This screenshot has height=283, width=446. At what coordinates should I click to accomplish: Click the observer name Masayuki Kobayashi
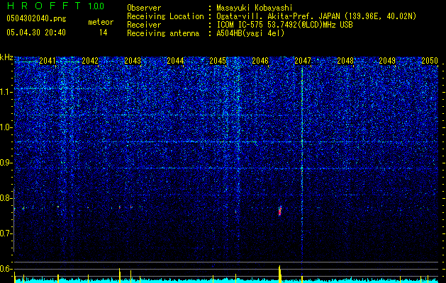click(255, 8)
